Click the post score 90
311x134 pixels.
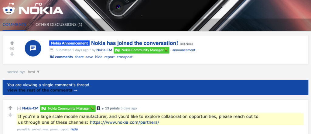(12, 49)
